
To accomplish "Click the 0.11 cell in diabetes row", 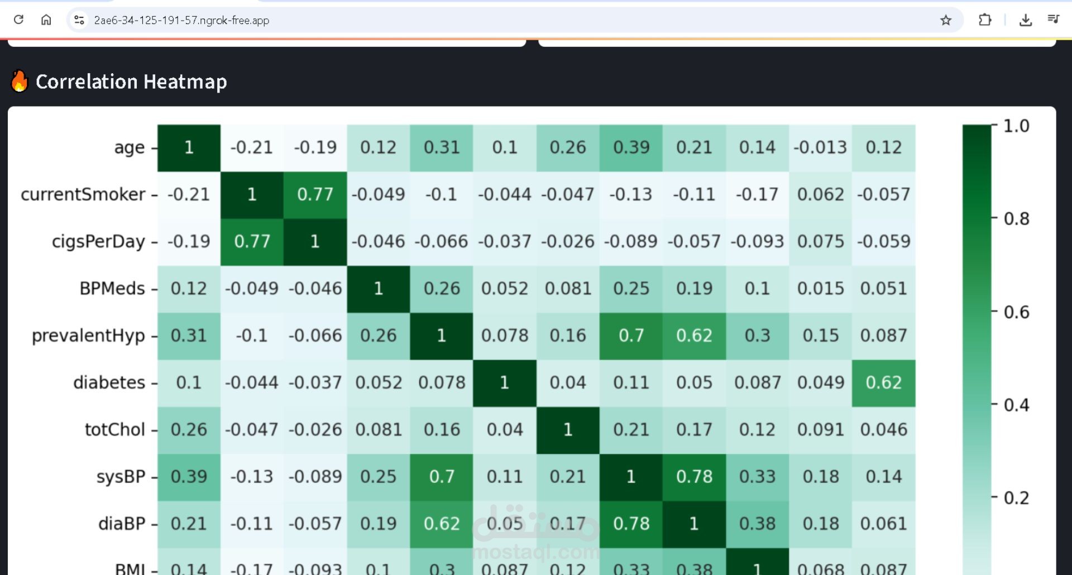I will (x=631, y=383).
